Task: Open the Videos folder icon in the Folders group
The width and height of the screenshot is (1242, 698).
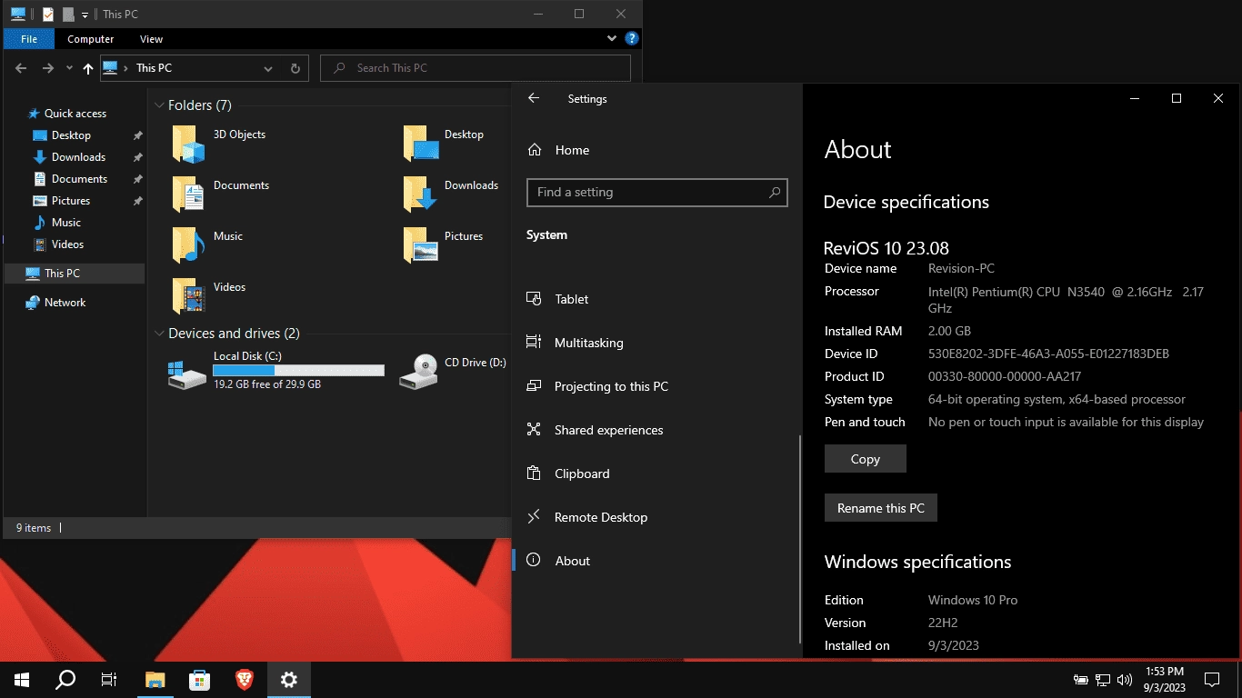Action: pos(189,296)
